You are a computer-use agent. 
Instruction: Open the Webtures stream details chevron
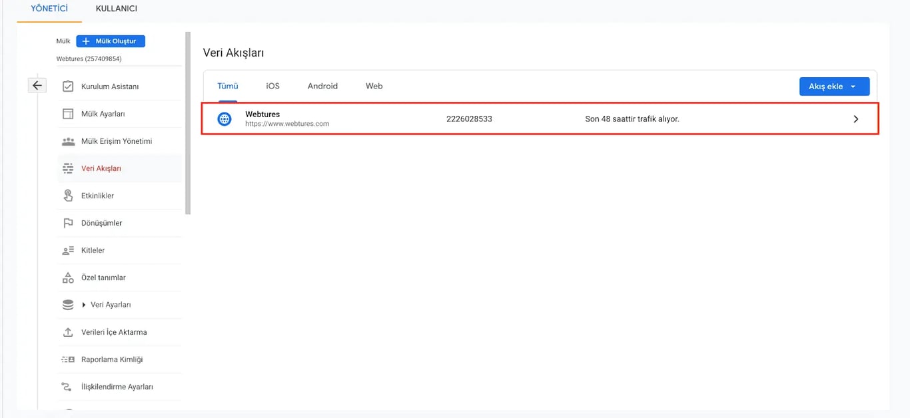[x=856, y=118]
